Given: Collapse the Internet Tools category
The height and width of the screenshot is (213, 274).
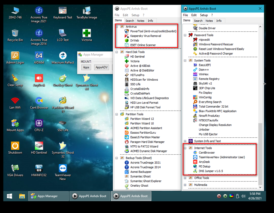Looking at the screenshot, I should (x=185, y=148).
